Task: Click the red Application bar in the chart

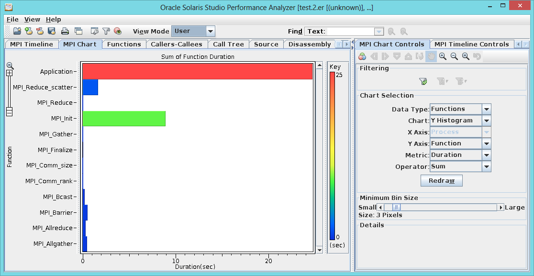Action: (x=198, y=71)
